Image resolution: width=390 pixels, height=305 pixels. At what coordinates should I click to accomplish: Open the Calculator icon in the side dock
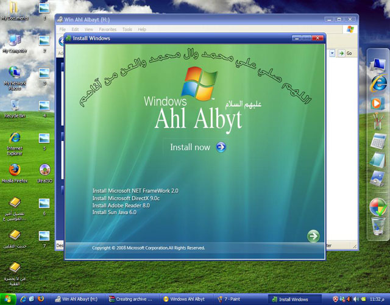378,141
